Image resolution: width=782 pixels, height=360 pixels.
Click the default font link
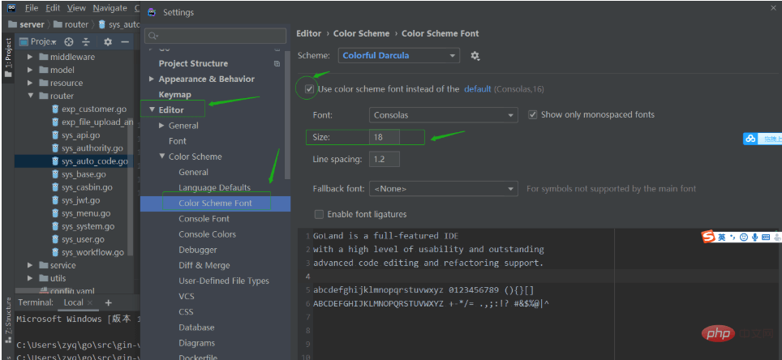(x=477, y=89)
